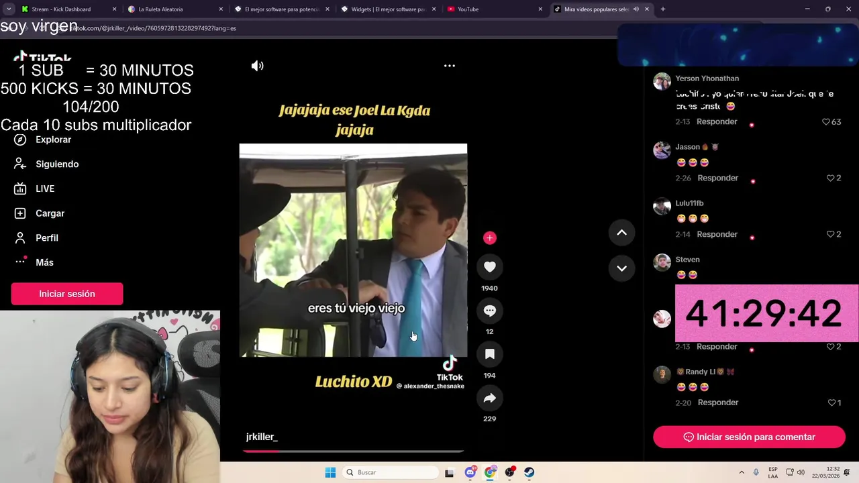Open the jrkiller_ creator username
This screenshot has height=483, width=859.
click(262, 437)
